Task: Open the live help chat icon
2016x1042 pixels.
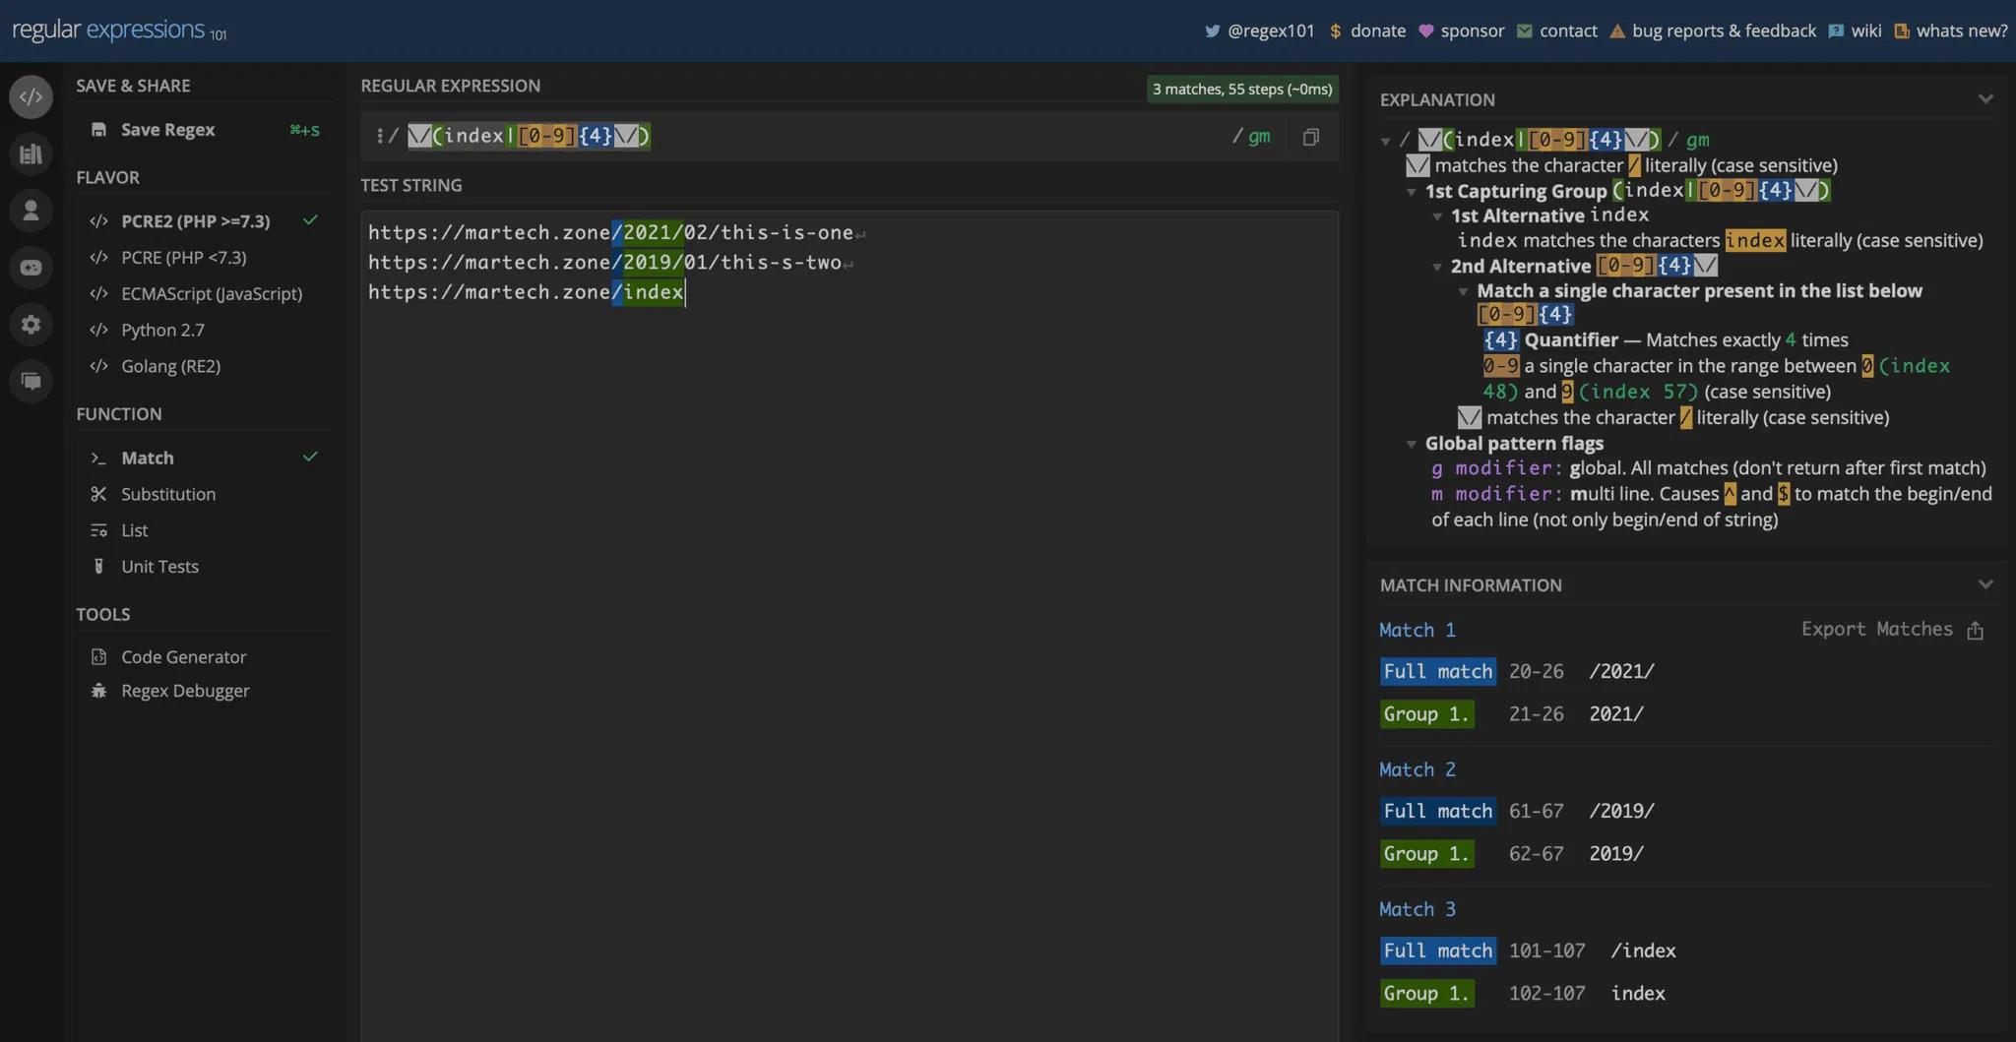Action: point(31,381)
